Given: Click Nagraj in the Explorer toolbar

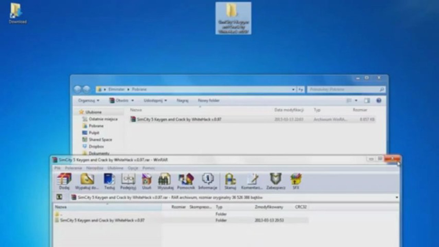Looking at the screenshot, I should (183, 101).
